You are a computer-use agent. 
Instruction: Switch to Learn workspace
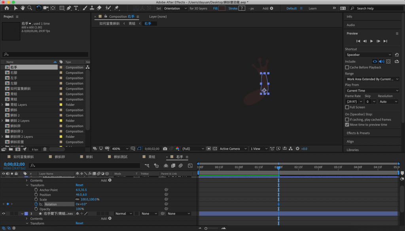(312, 8)
